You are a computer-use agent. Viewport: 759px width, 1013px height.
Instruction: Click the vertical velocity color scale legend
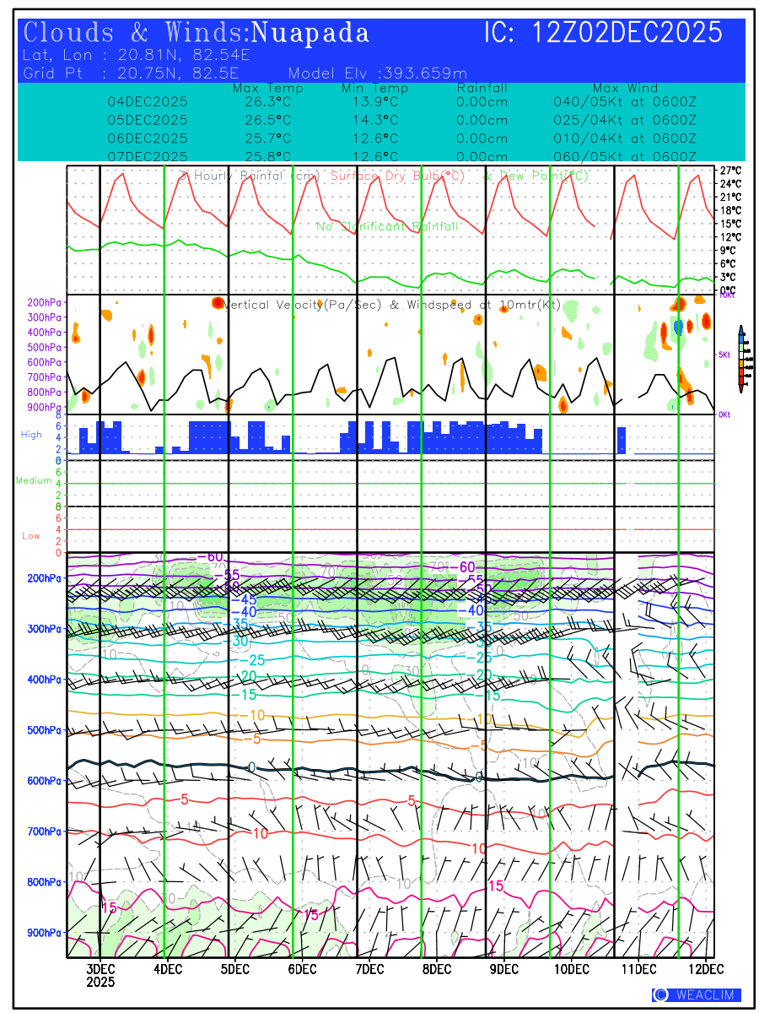point(740,359)
